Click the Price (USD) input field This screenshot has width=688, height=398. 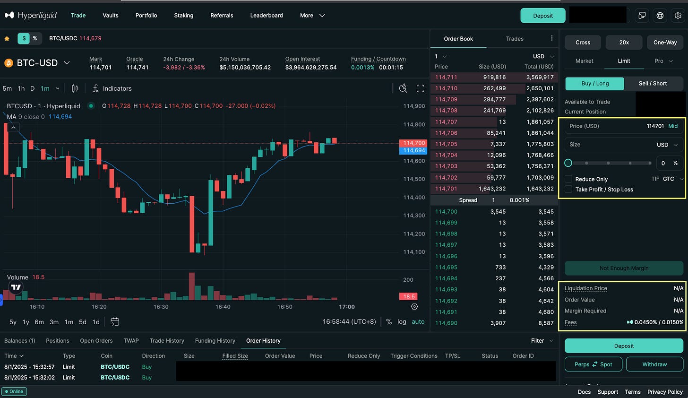click(x=624, y=126)
